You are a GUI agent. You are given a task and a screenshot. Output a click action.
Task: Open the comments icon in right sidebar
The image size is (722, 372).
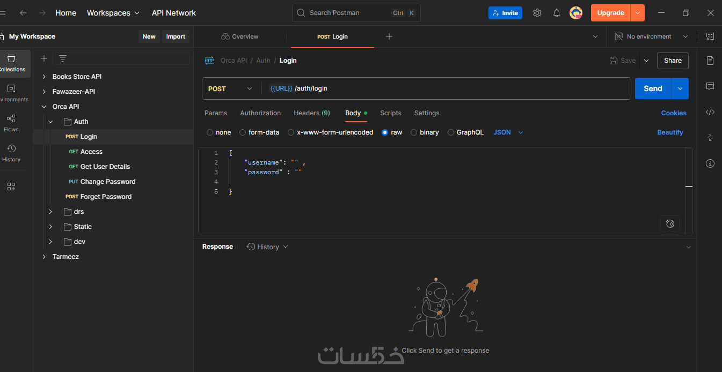710,86
